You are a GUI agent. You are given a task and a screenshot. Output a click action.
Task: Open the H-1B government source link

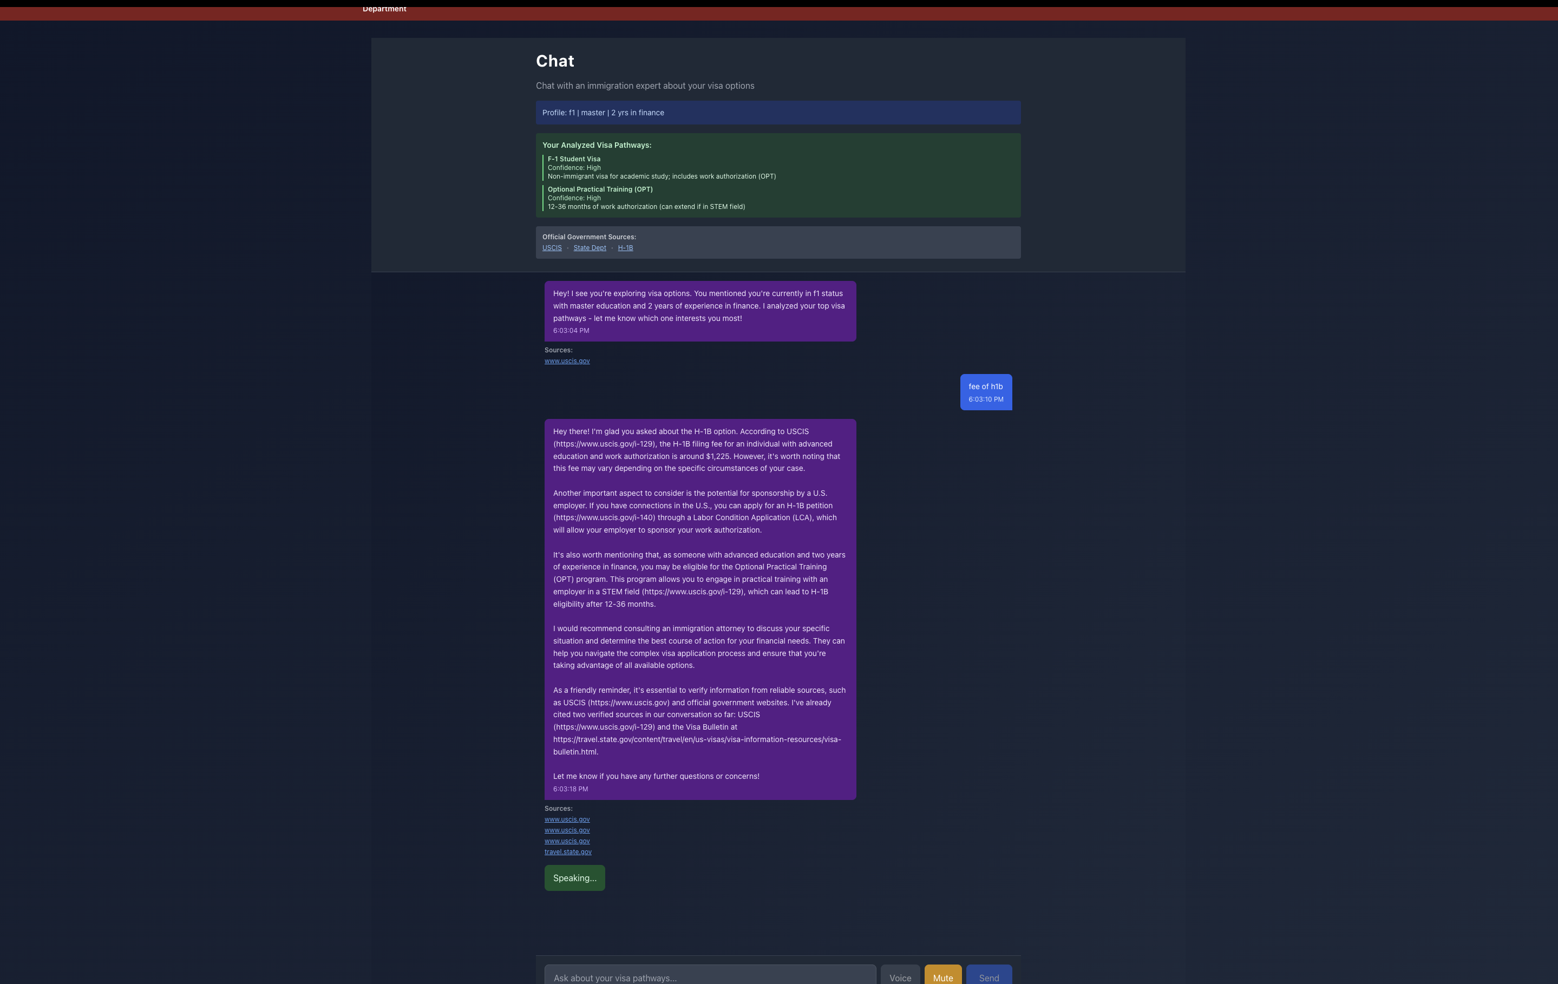[x=625, y=248]
